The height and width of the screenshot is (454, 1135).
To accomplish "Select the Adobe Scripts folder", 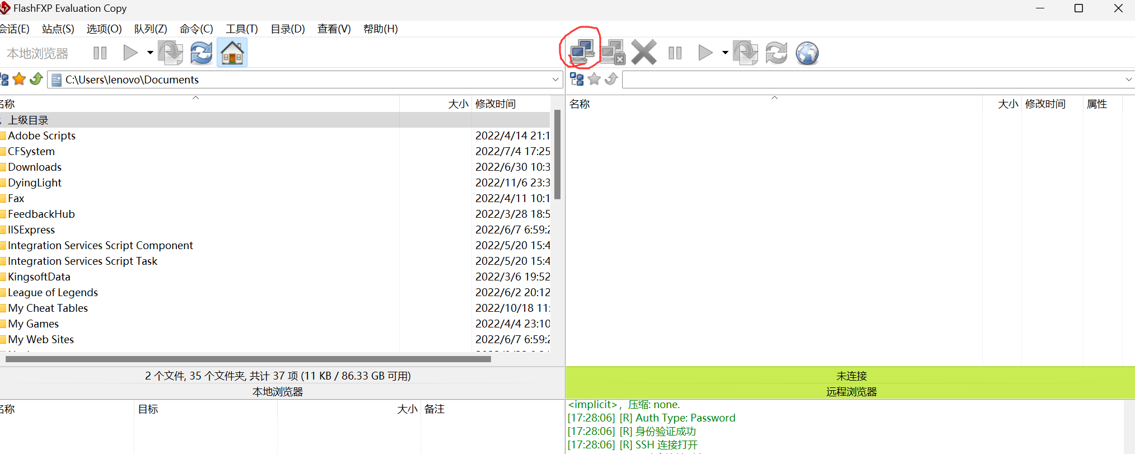I will point(41,136).
